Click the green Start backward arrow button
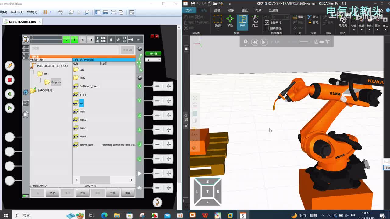 [x=9, y=94]
